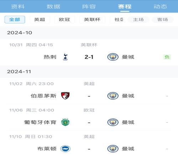Viewport: 178px width, 157px height.
Task: Select the 全部 filter chip
Action: click(15, 20)
